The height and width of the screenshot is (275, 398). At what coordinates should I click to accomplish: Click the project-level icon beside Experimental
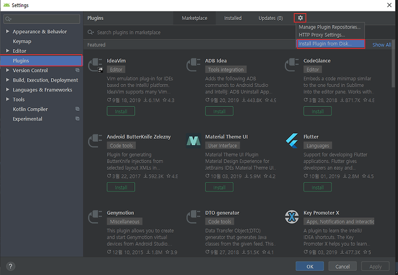tap(77, 118)
